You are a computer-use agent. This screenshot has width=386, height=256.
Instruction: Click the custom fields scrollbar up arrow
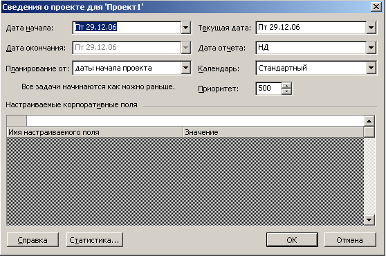tap(369, 121)
